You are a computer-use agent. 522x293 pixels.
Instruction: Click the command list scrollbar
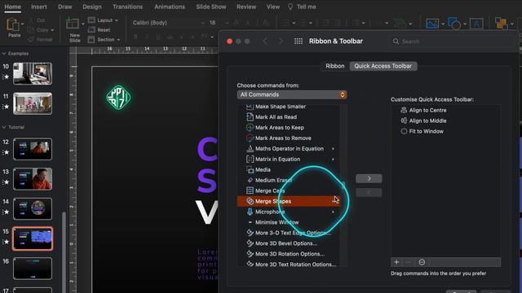point(343,185)
